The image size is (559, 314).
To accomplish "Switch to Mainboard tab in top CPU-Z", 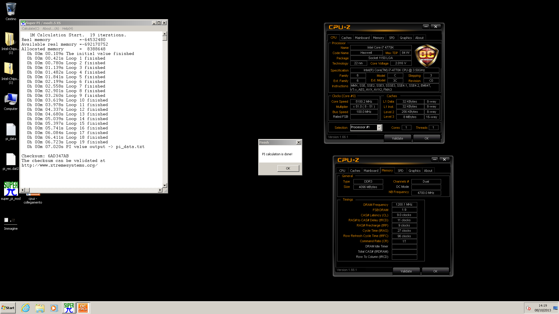I will (x=362, y=38).
